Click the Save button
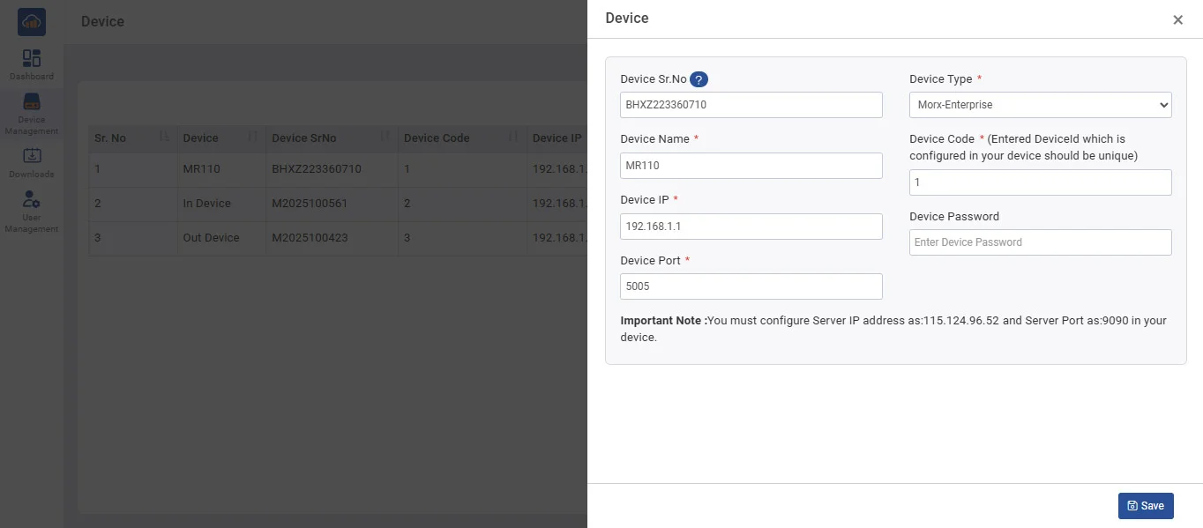 pos(1145,506)
